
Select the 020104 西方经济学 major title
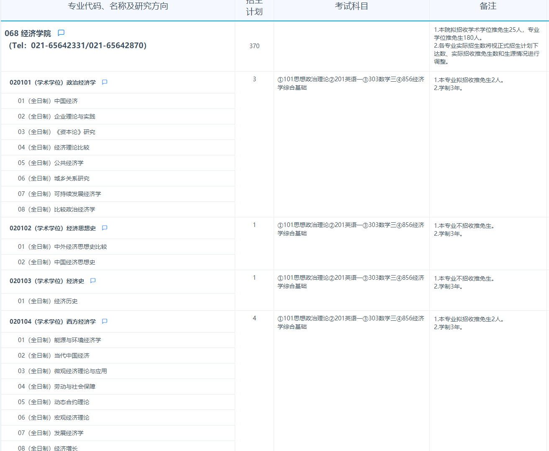tap(53, 322)
